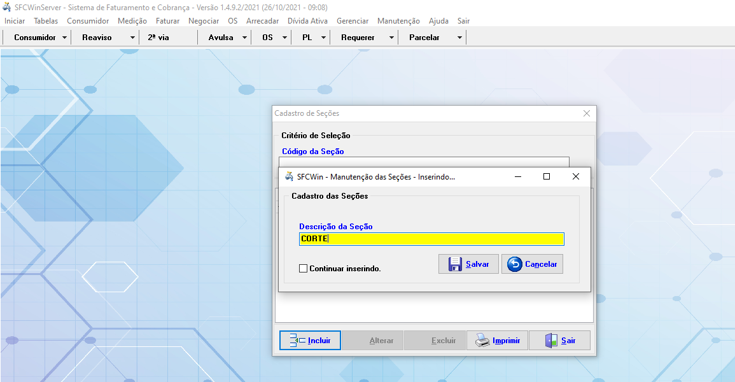Click the Avulsa toolbar button
735x382 pixels.
(220, 38)
